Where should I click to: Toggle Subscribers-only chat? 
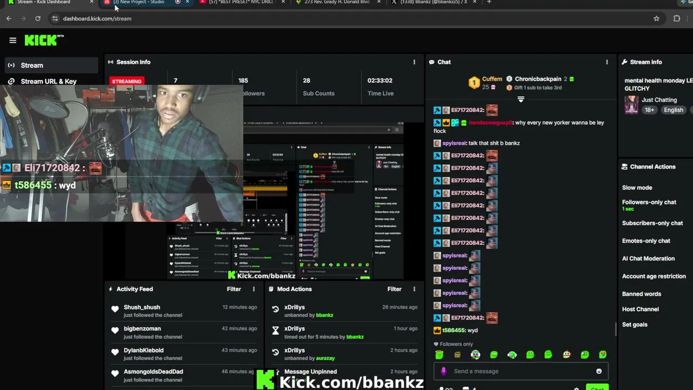[652, 223]
